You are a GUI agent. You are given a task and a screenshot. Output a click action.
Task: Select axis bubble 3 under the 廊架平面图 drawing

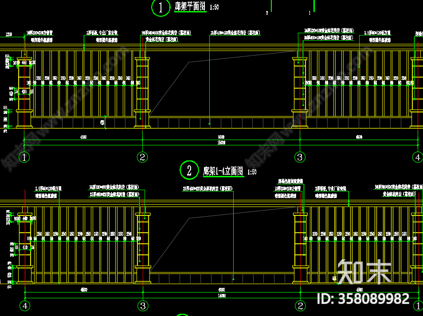point(300,157)
